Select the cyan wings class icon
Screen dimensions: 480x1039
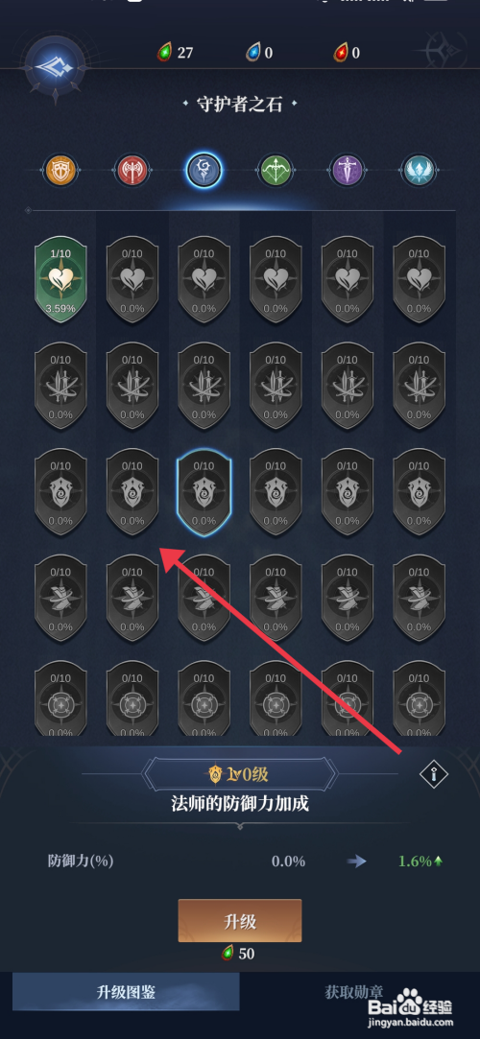(419, 171)
